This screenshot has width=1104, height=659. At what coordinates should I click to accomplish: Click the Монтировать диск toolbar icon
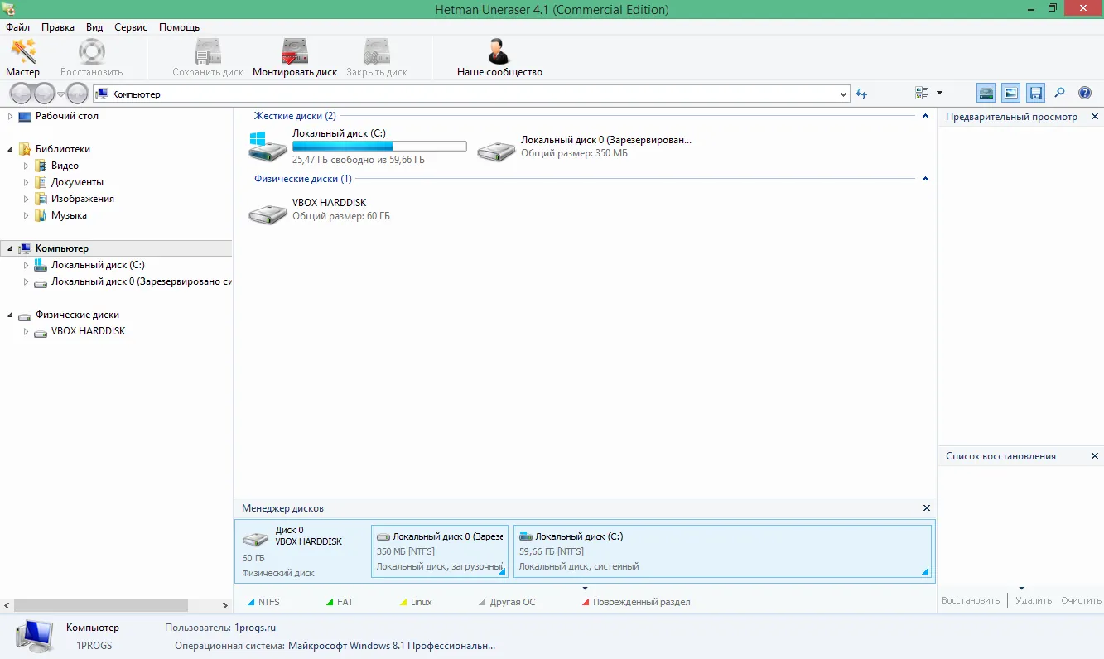click(295, 57)
